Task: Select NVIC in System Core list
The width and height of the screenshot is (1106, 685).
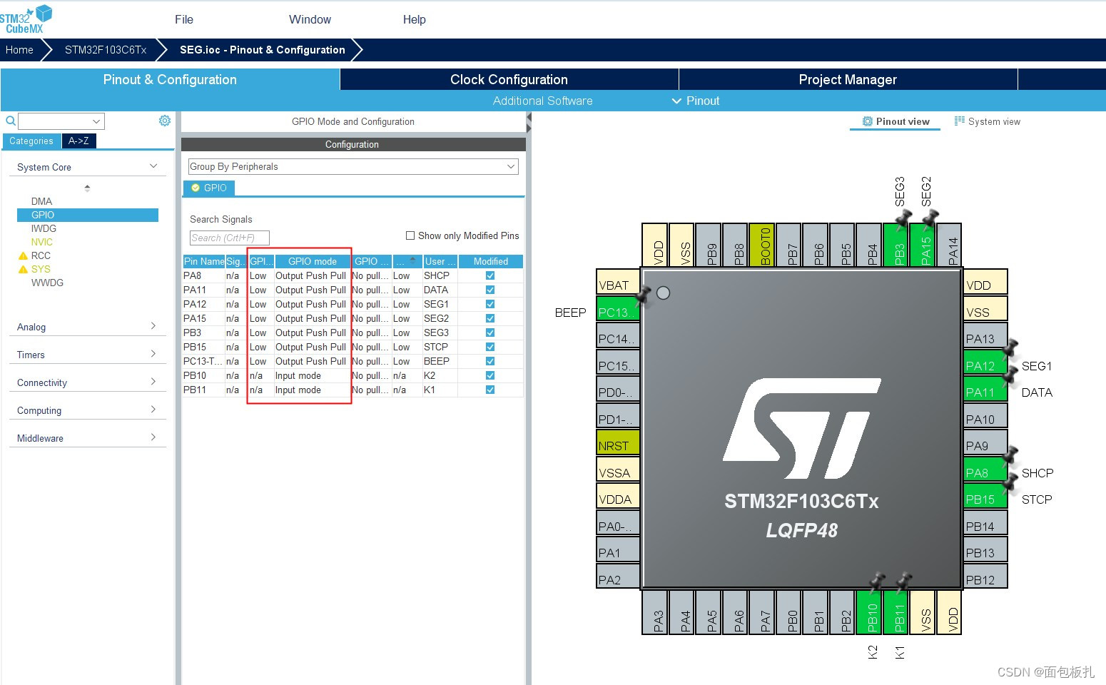Action: point(41,242)
